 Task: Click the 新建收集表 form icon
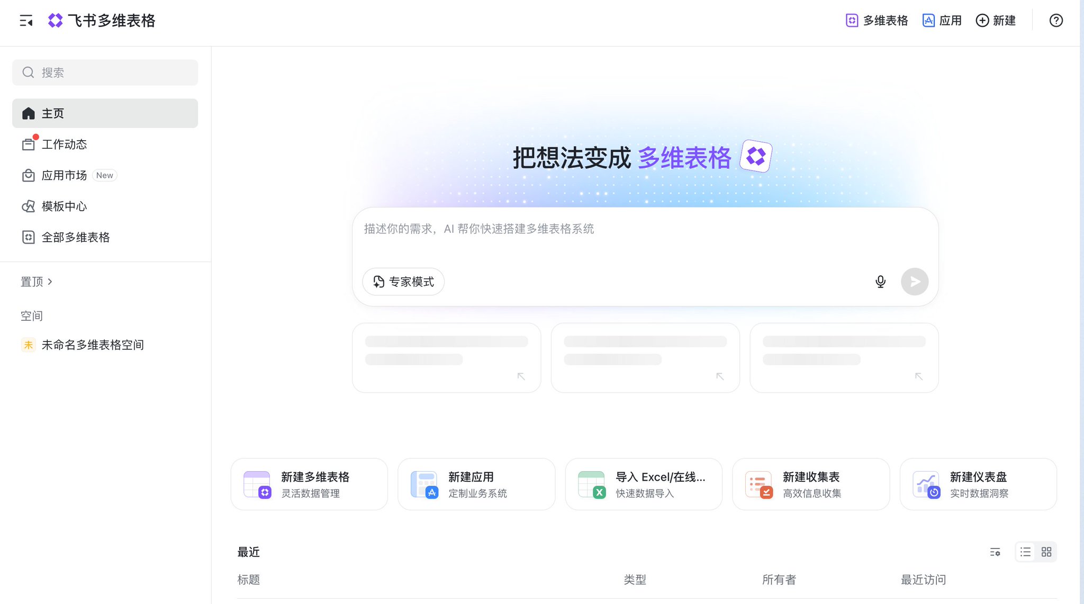759,484
